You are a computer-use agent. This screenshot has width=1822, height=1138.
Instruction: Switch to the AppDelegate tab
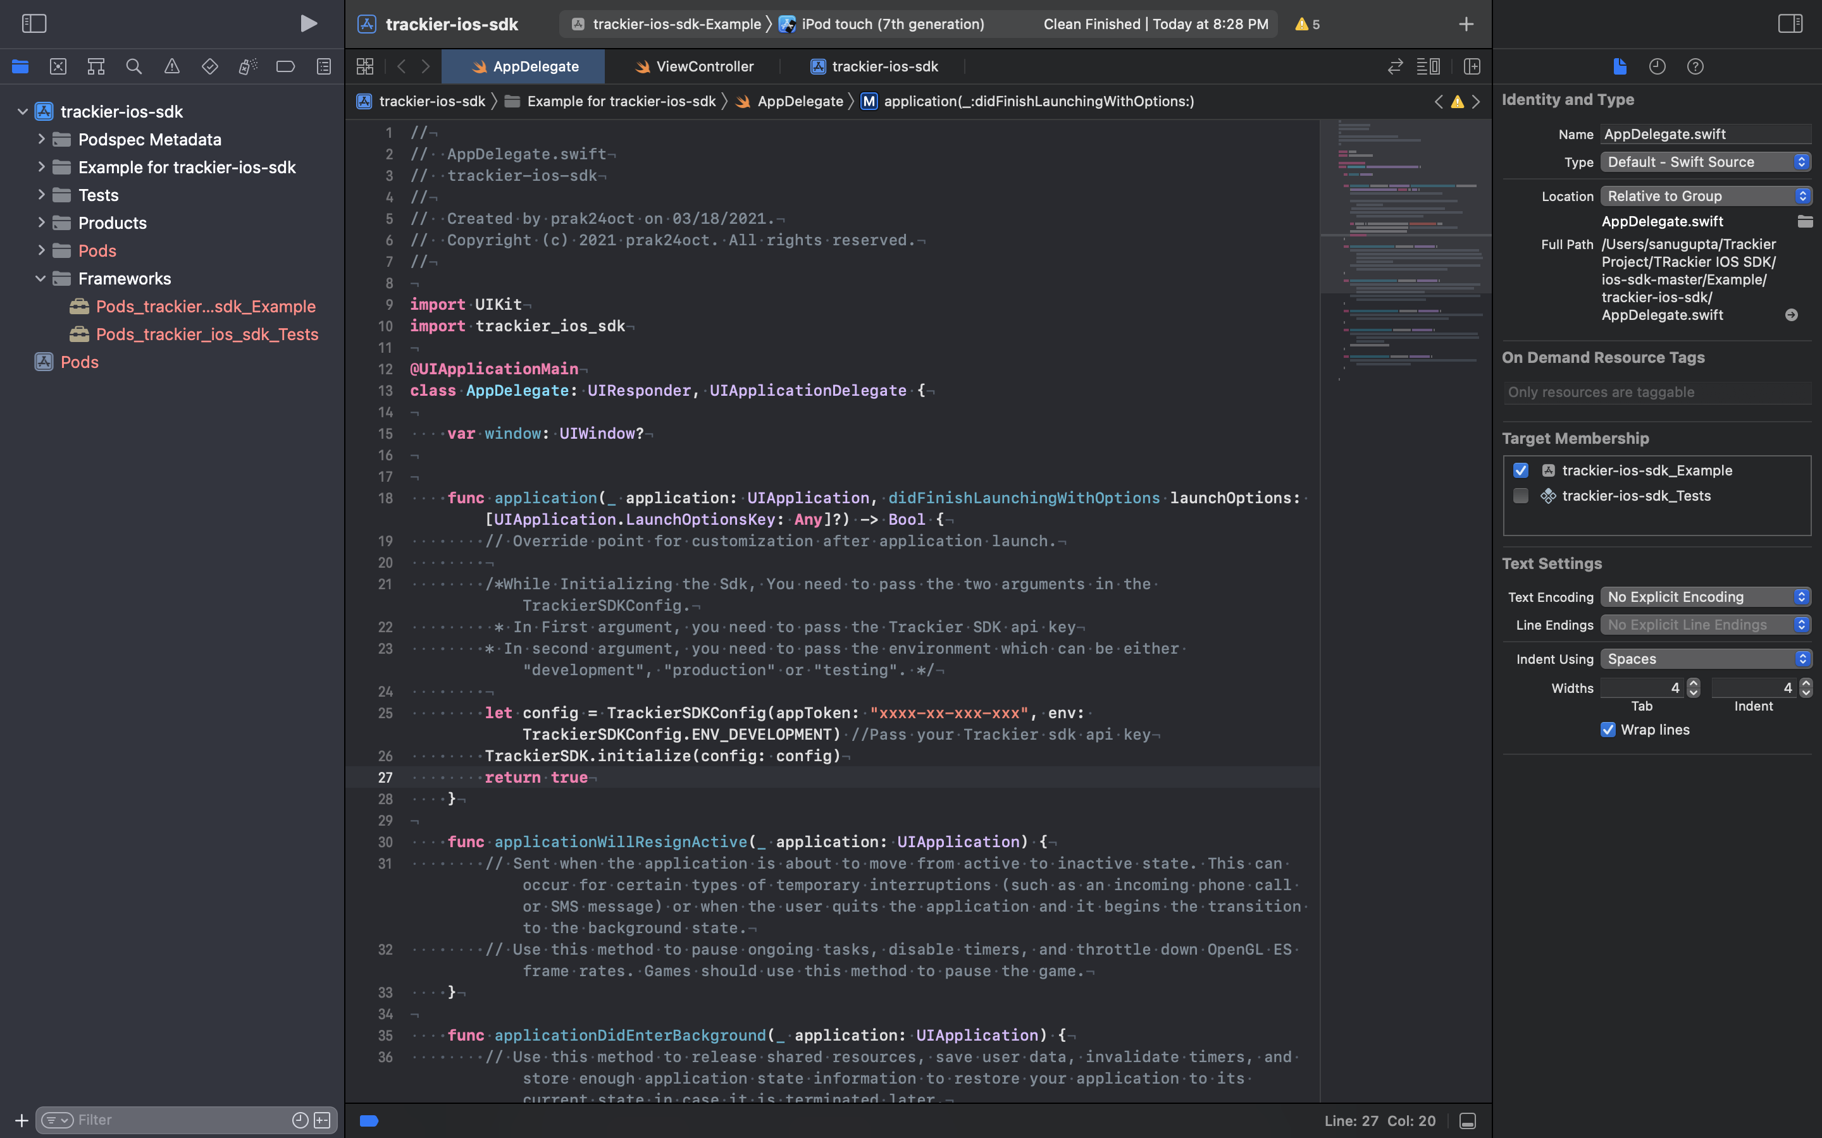pyautogui.click(x=523, y=66)
